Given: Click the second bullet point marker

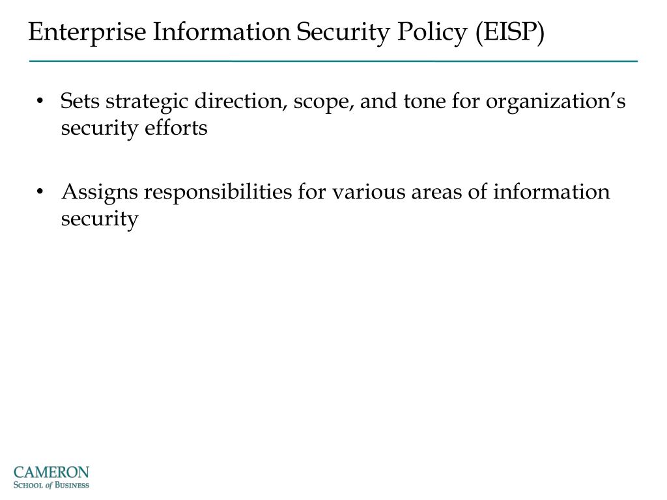Looking at the screenshot, I should click(x=40, y=192).
